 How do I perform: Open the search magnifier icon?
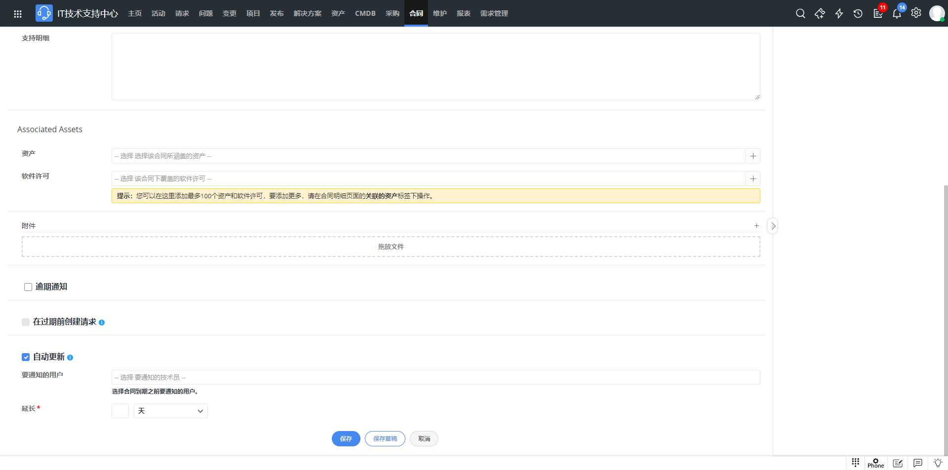tap(800, 13)
